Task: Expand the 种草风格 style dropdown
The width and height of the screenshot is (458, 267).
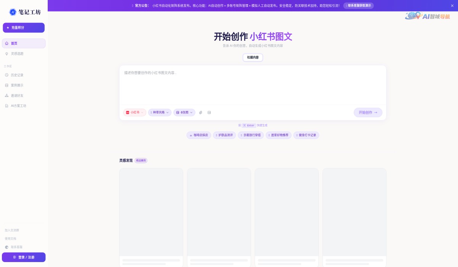Action: [160, 113]
